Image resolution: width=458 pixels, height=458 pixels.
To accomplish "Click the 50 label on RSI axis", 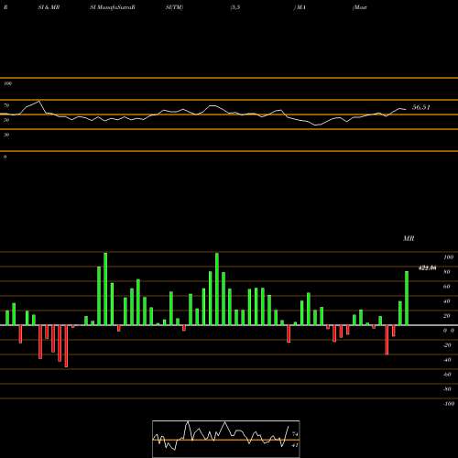I will click(6, 120).
